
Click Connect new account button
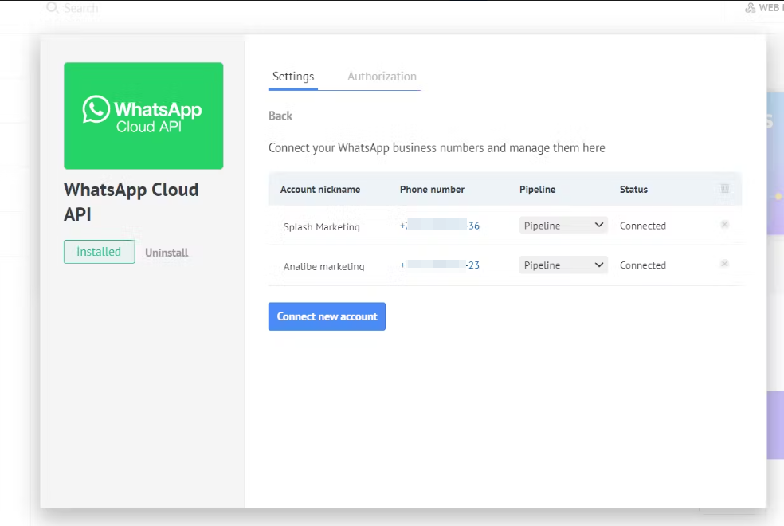click(327, 316)
